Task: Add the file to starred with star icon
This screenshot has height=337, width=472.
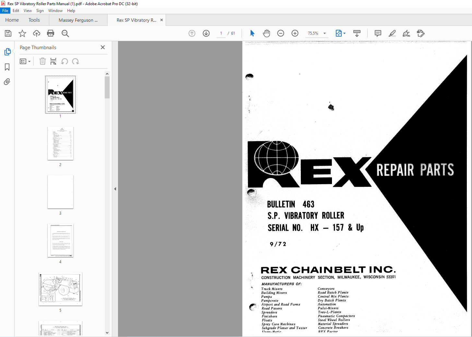Action: (22, 33)
